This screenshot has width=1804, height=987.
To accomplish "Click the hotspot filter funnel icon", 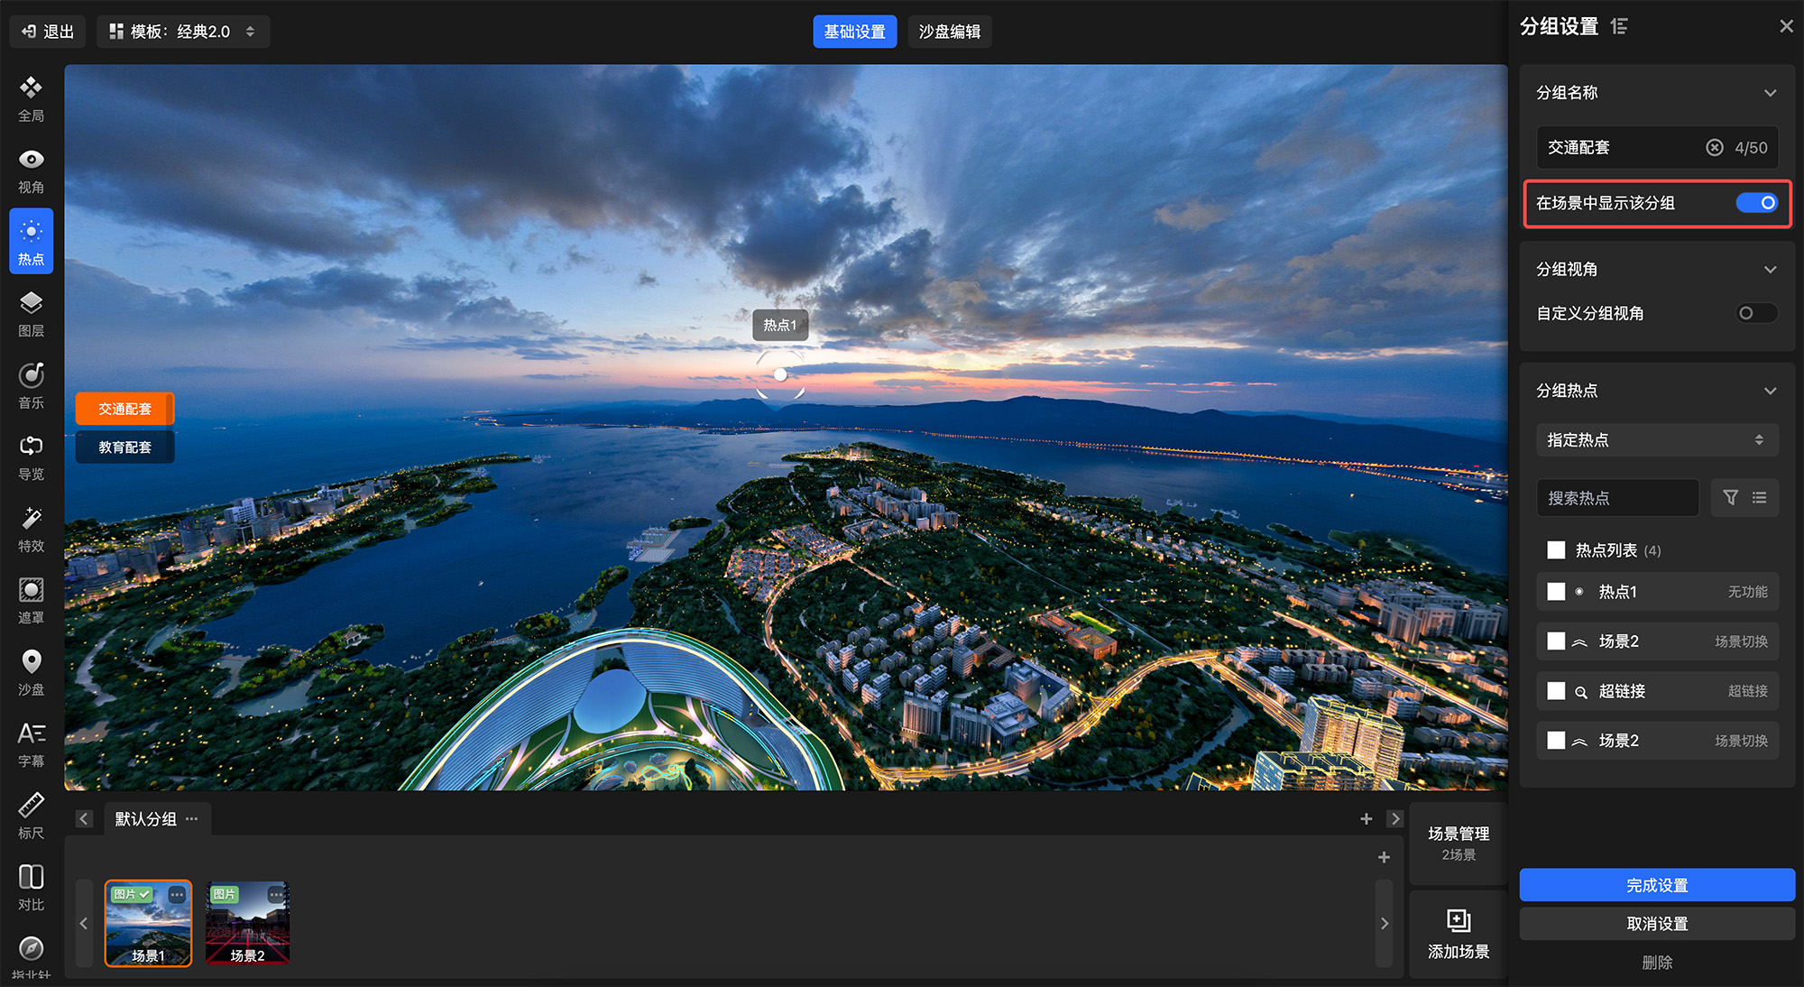I will pyautogui.click(x=1730, y=497).
